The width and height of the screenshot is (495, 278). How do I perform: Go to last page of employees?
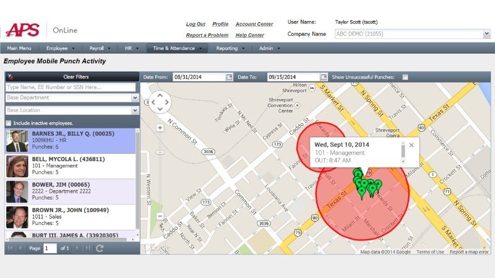87,248
